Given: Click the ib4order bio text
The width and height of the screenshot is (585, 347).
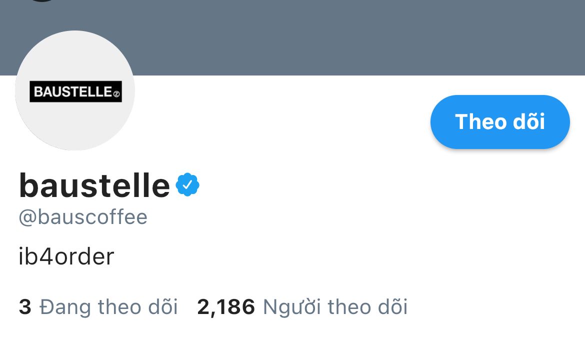Looking at the screenshot, I should click(66, 257).
